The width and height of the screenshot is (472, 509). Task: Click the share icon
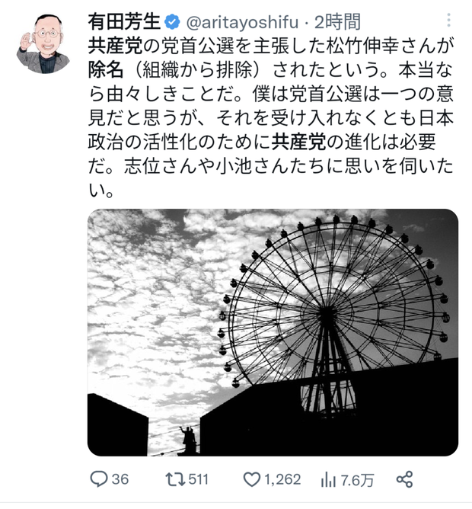pyautogui.click(x=404, y=479)
